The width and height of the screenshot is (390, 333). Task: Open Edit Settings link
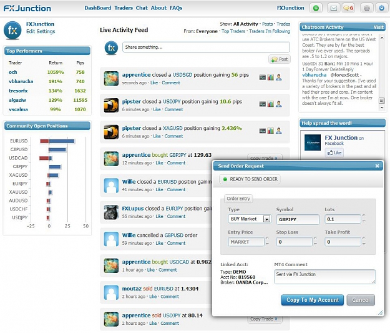pos(41,31)
